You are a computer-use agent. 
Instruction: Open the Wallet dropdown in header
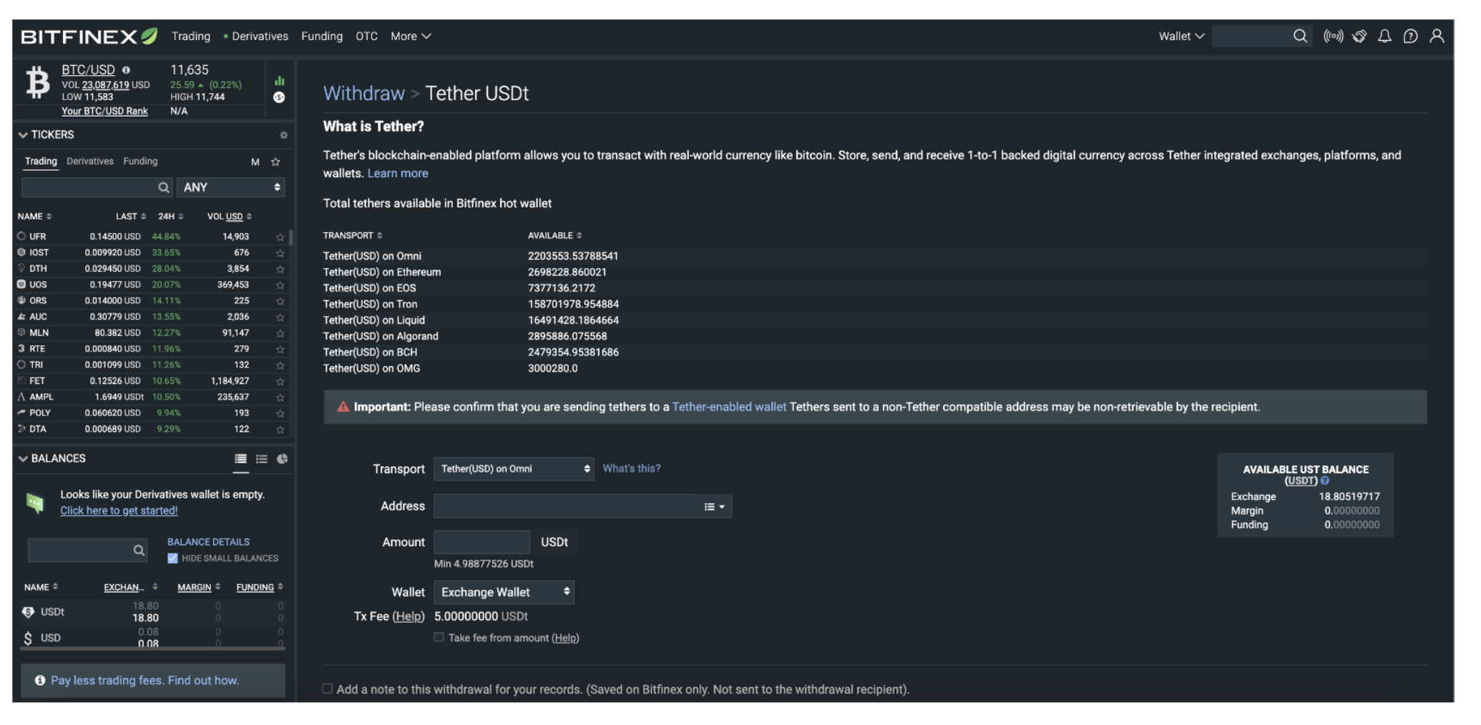click(x=1182, y=36)
